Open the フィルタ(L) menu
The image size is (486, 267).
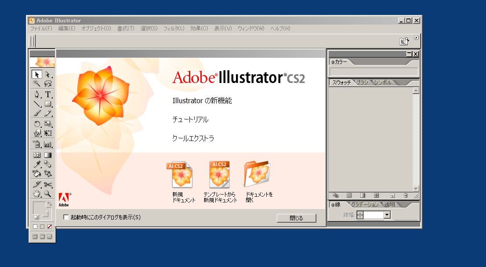174,29
